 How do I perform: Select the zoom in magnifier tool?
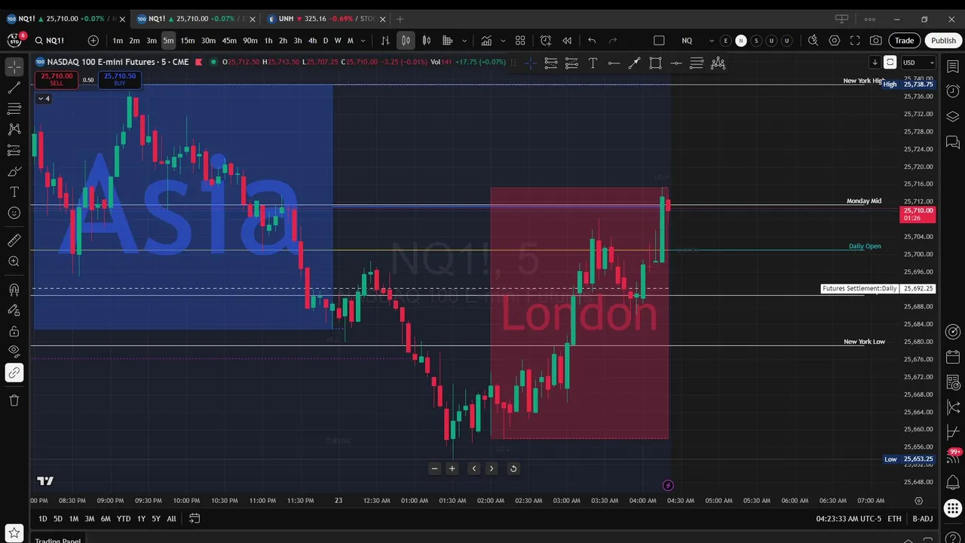pos(14,261)
